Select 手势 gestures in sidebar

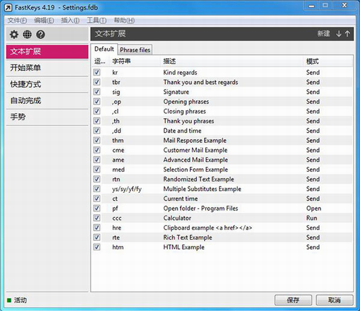[x=47, y=117]
